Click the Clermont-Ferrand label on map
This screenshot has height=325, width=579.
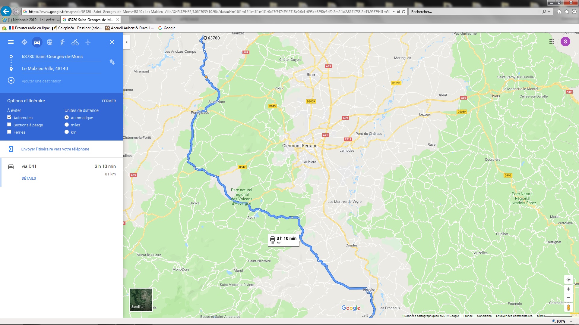300,146
